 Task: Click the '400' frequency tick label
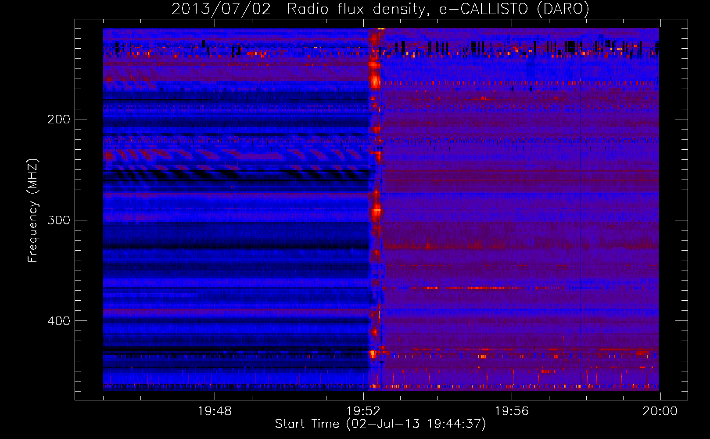(59, 321)
